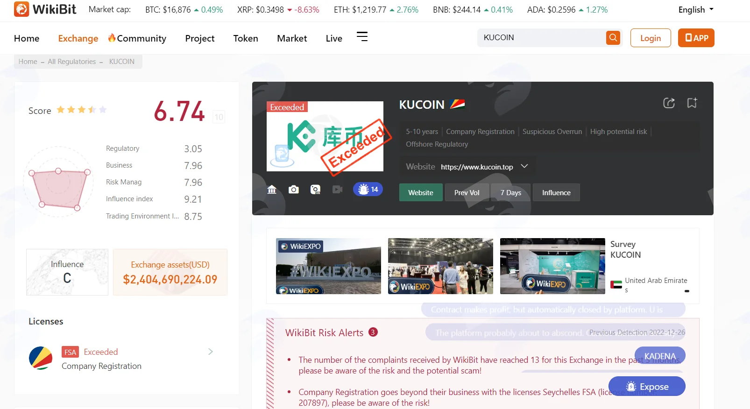Open the Community menu item

coord(137,38)
